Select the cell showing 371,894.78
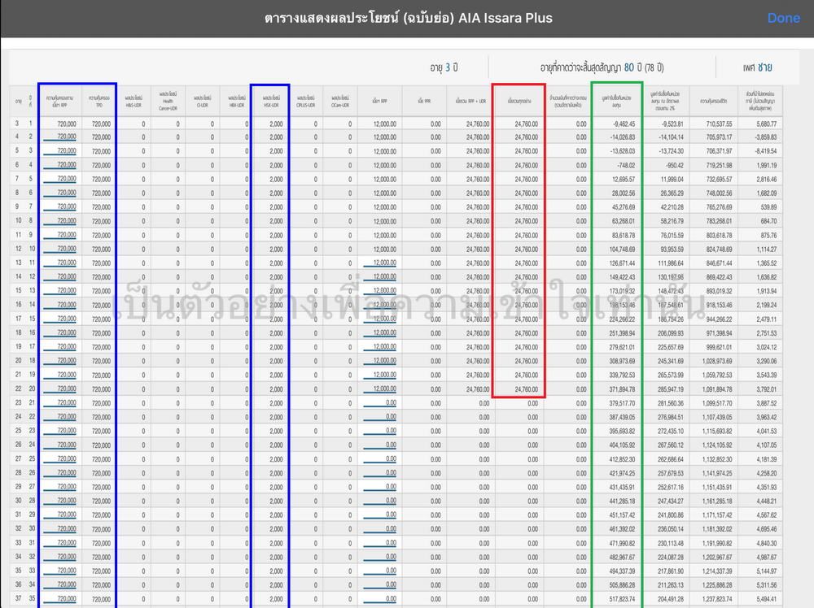 tap(623, 389)
